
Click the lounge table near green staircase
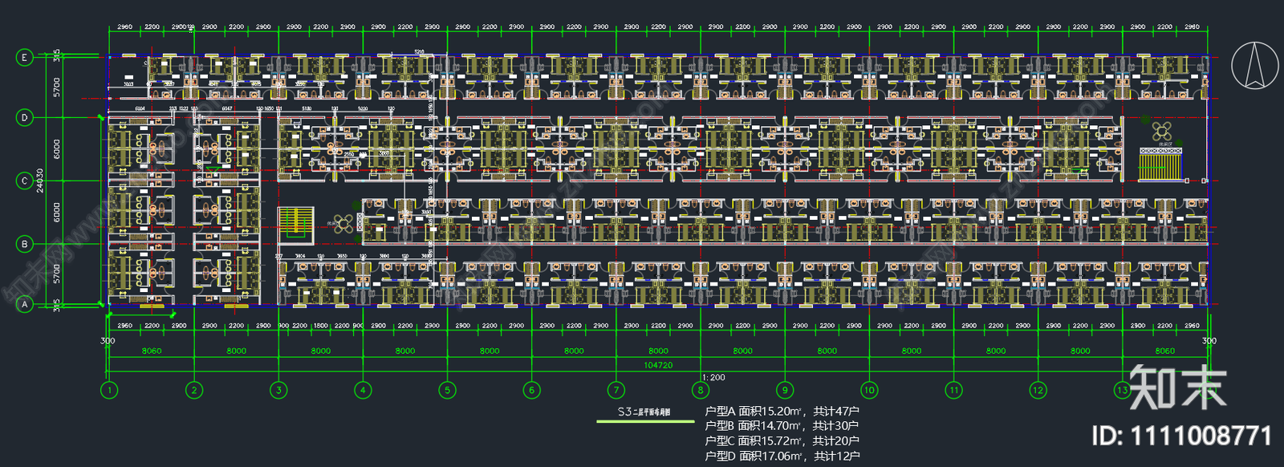coord(343,224)
